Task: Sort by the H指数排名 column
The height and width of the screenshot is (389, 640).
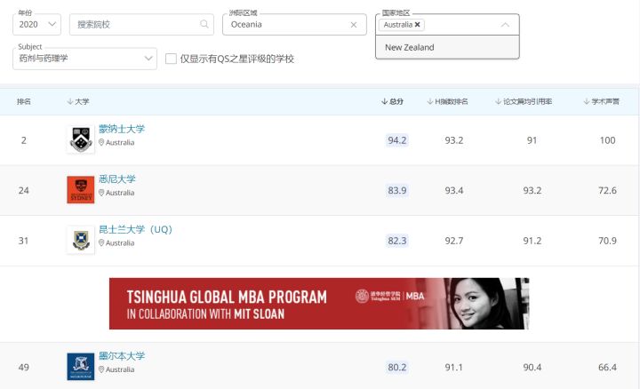Action: 447,101
